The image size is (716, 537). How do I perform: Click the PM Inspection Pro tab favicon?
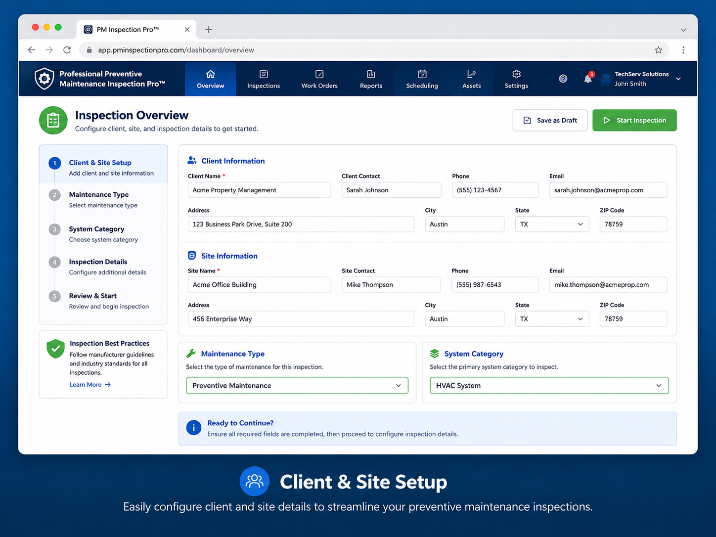point(88,30)
